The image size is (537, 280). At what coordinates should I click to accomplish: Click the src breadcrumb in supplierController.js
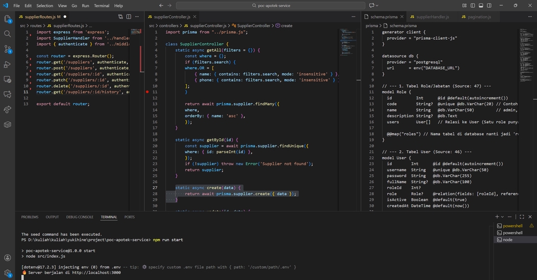coord(152,26)
